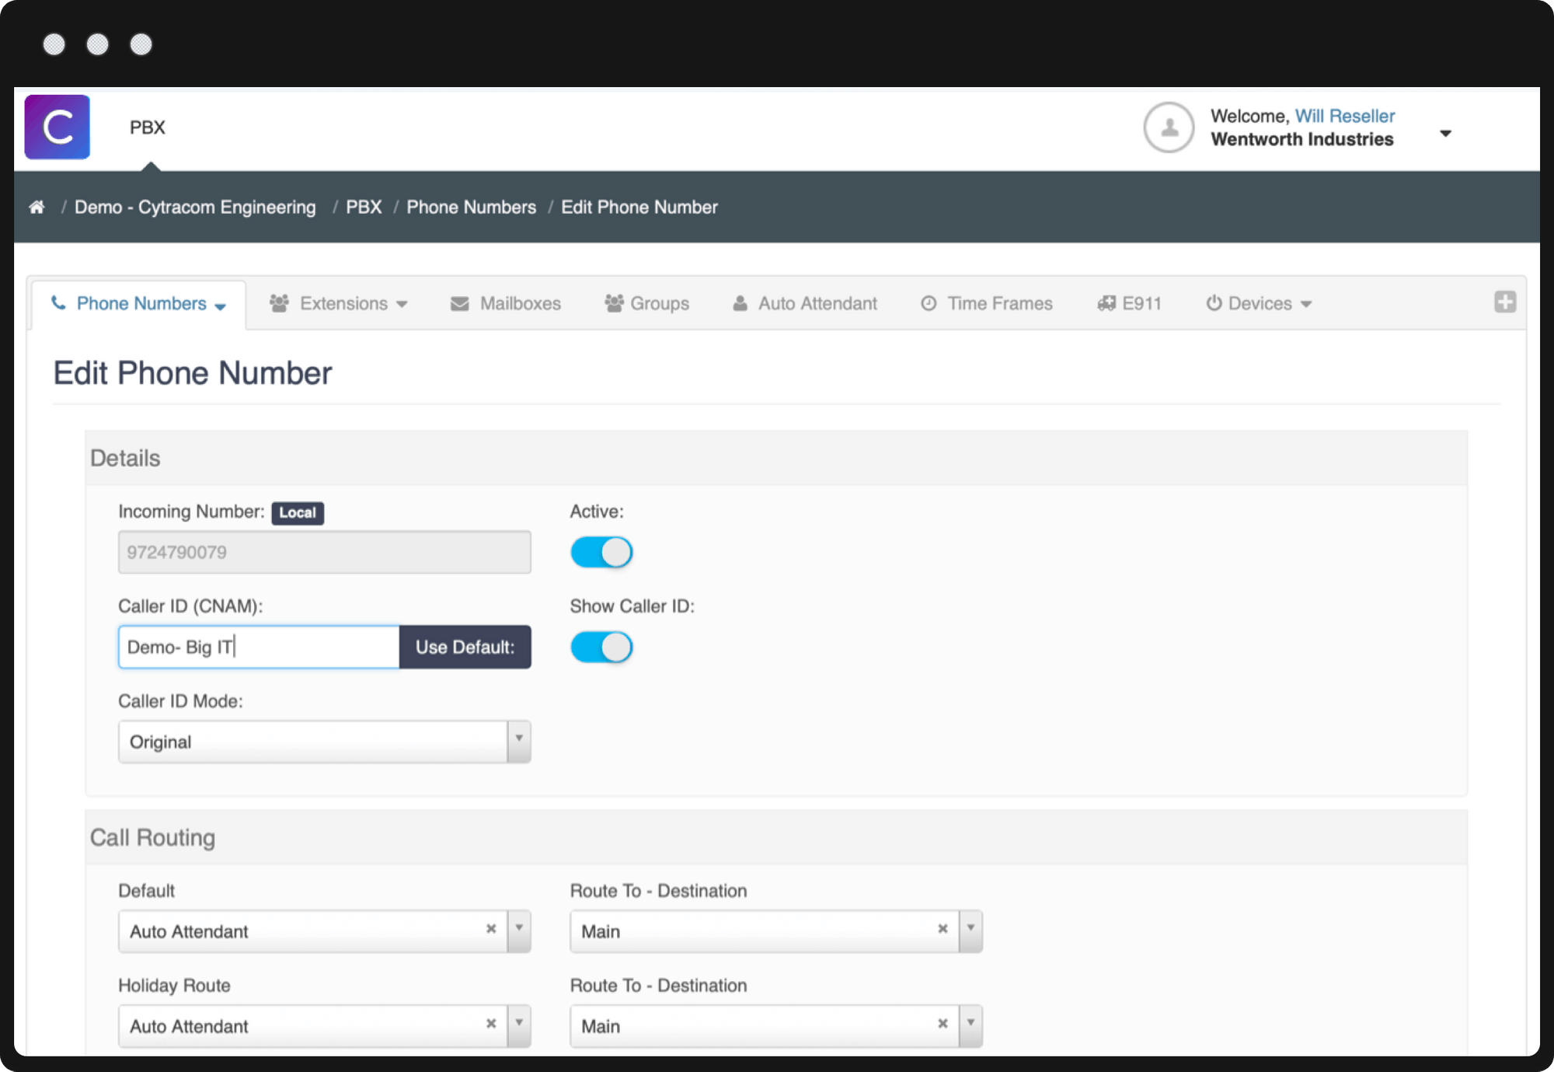Viewport: 1554px width, 1072px height.
Task: Clear Default route destination Main
Action: coord(943,929)
